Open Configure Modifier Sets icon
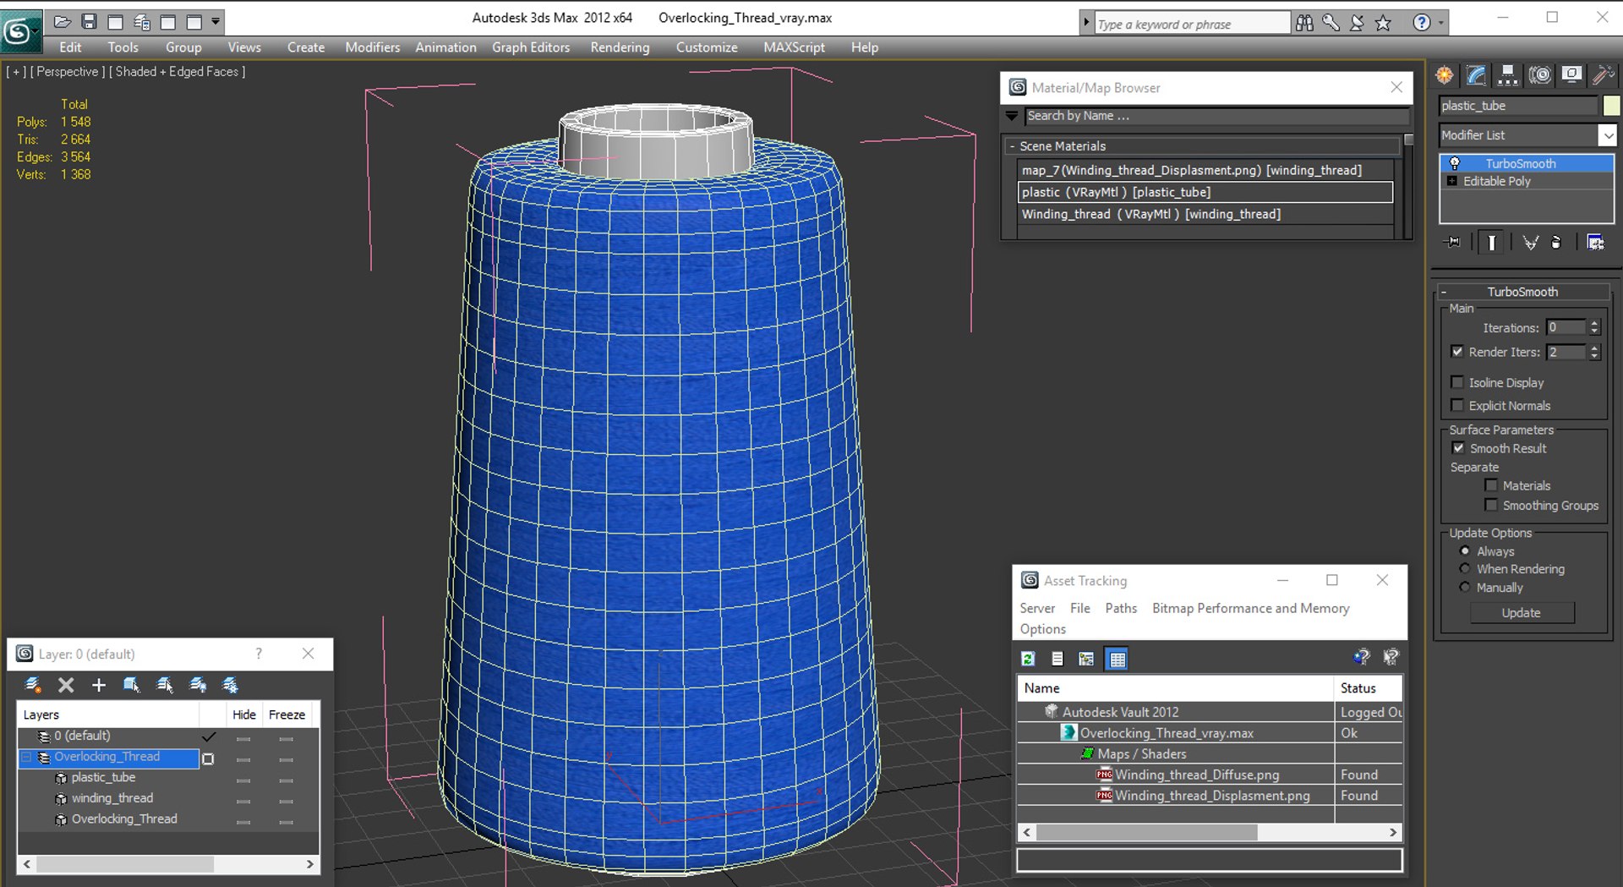 [1595, 243]
